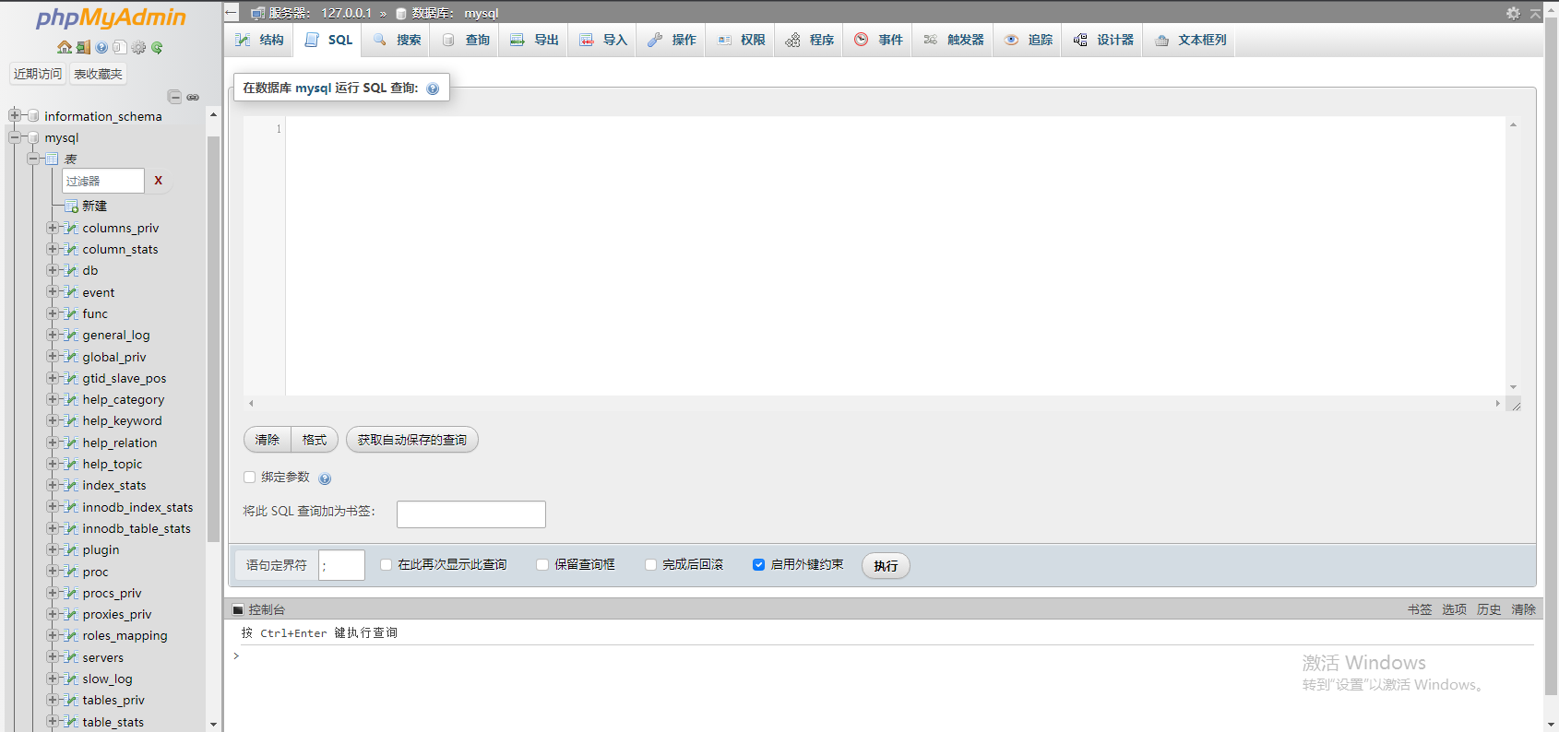Toggle link with main panel chain icon
Viewport: 1559px width, 732px height.
click(193, 97)
